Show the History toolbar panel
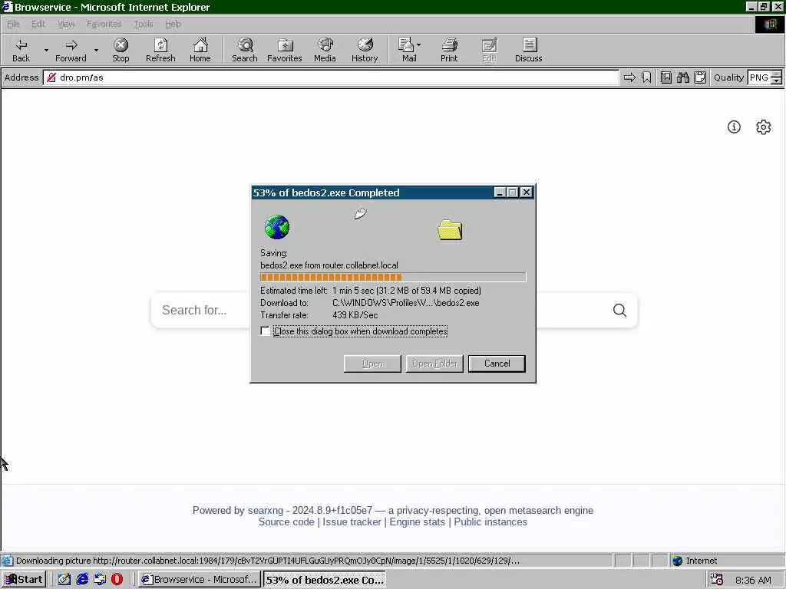786x589 pixels. [x=365, y=50]
